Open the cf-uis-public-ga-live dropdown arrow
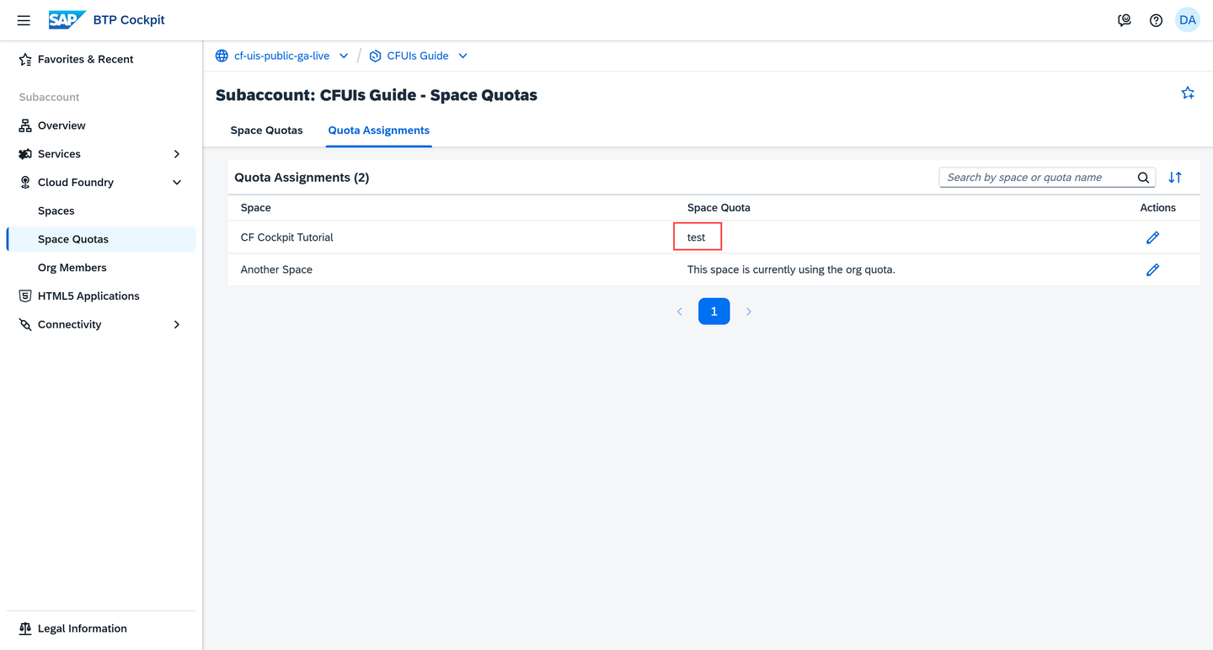 coord(344,56)
